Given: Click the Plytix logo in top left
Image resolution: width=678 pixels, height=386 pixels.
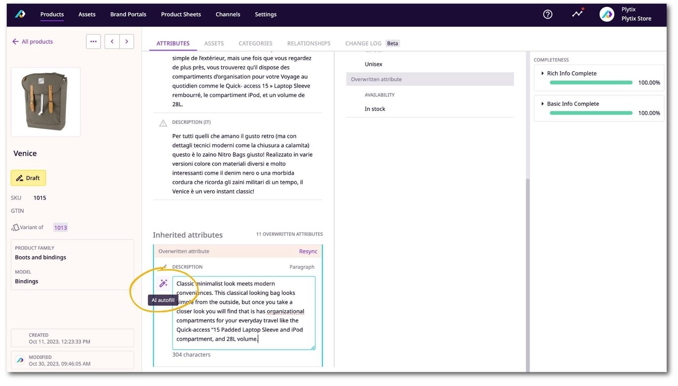Looking at the screenshot, I should coord(20,14).
